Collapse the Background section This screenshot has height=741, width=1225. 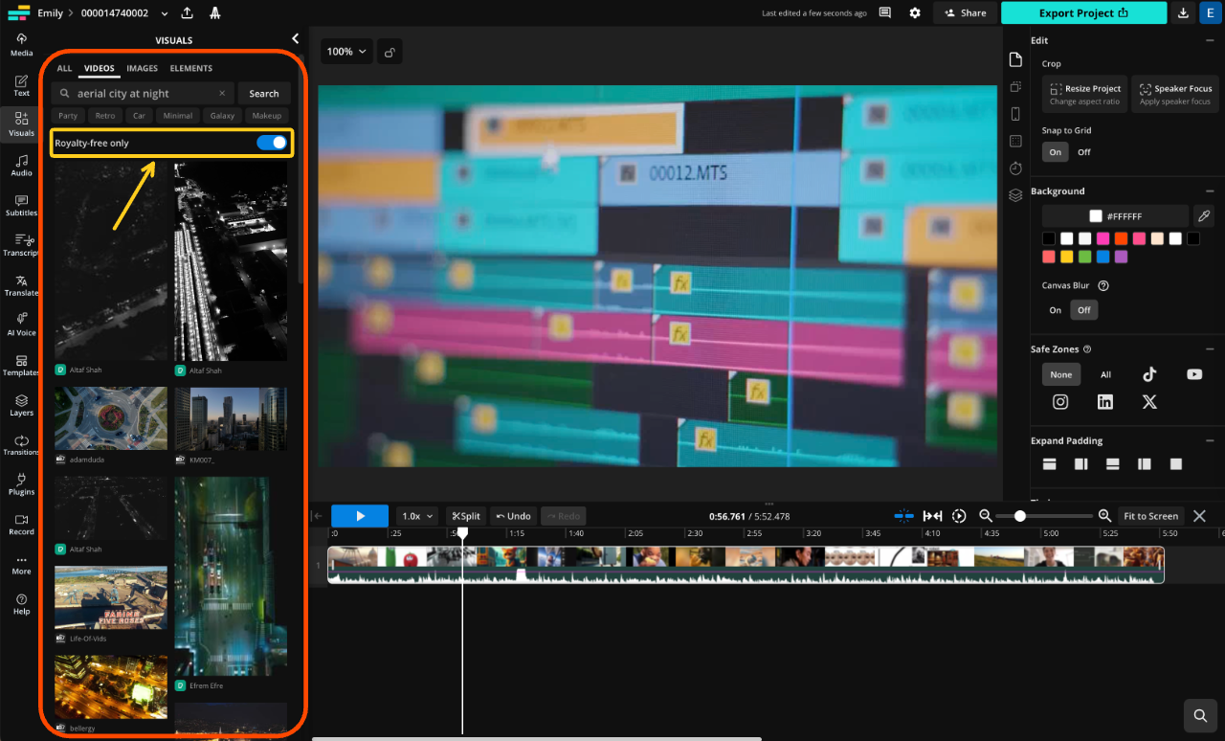click(x=1210, y=191)
